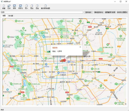Save using the 保存 toolbar icon
Image resolution: width=129 pixels, height=111 pixels.
point(14,7)
